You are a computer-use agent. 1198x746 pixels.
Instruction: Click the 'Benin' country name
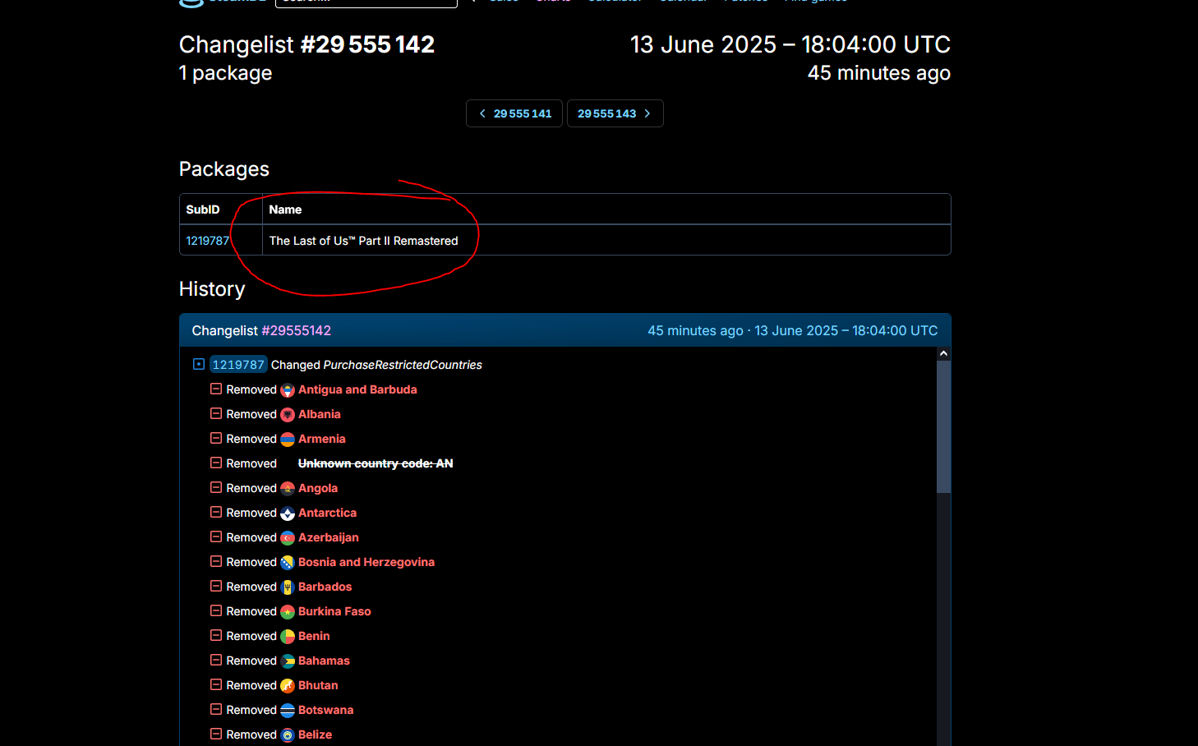314,636
